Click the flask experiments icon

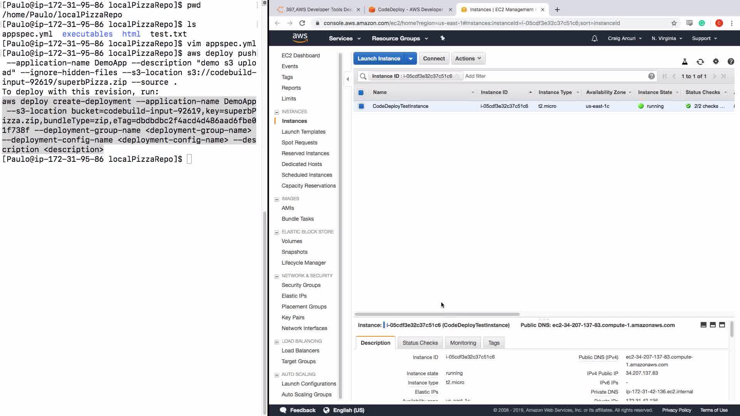pos(684,62)
